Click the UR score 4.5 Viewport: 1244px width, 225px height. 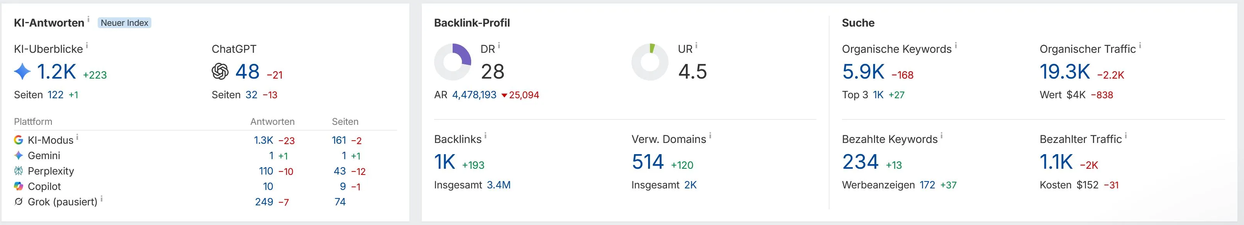coord(692,72)
